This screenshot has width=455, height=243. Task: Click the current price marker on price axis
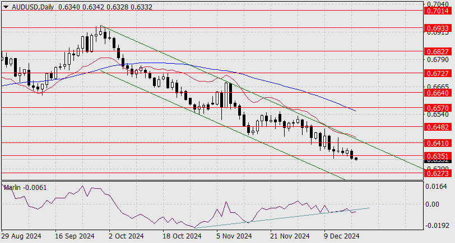click(438, 160)
